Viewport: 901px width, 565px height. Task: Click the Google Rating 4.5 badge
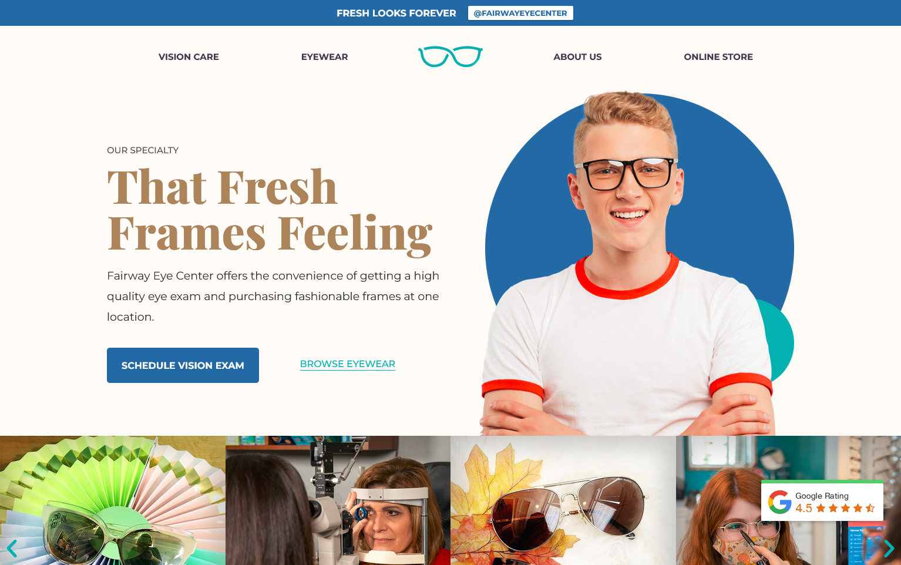822,501
